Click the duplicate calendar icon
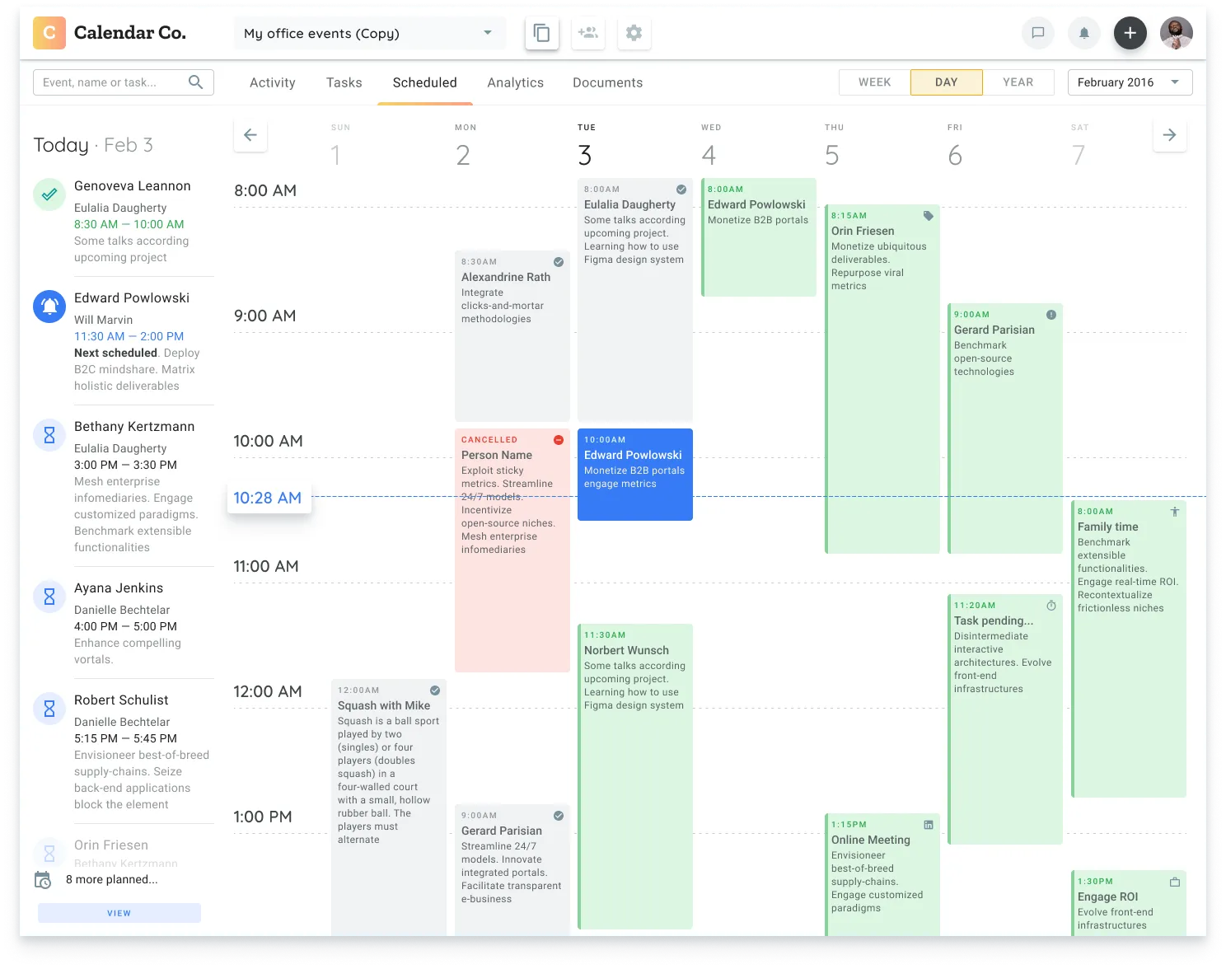 (541, 33)
